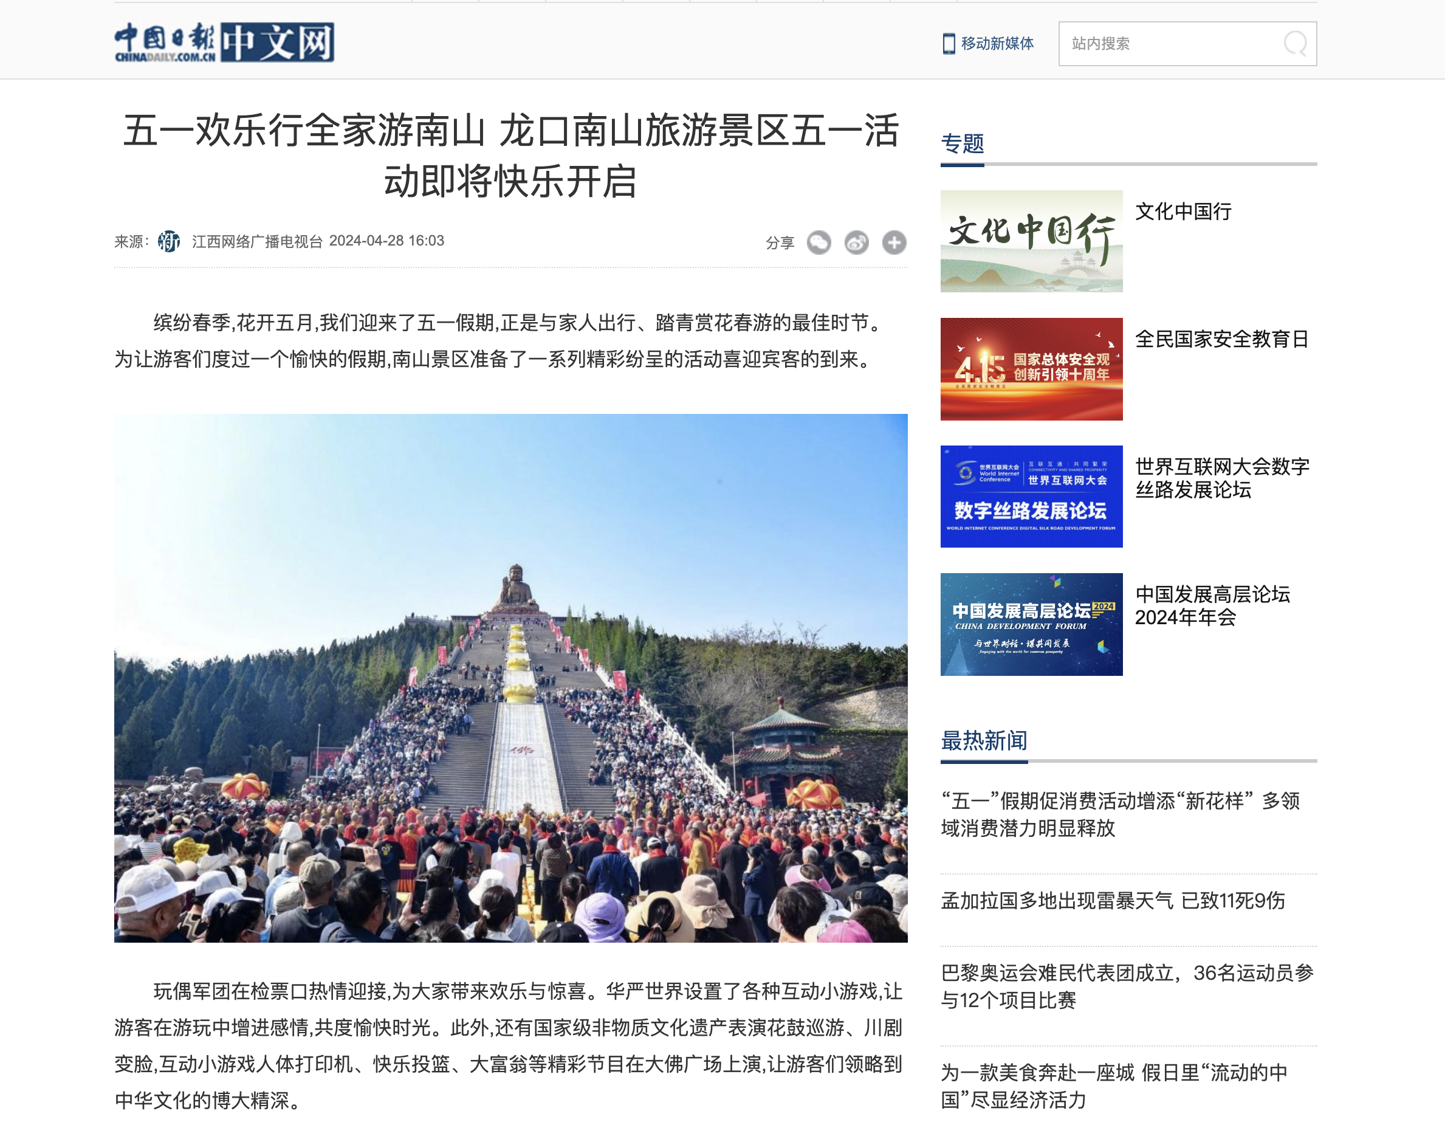Viewport: 1445px width, 1139px height.
Task: Click the search magnifier icon
Action: [1295, 44]
